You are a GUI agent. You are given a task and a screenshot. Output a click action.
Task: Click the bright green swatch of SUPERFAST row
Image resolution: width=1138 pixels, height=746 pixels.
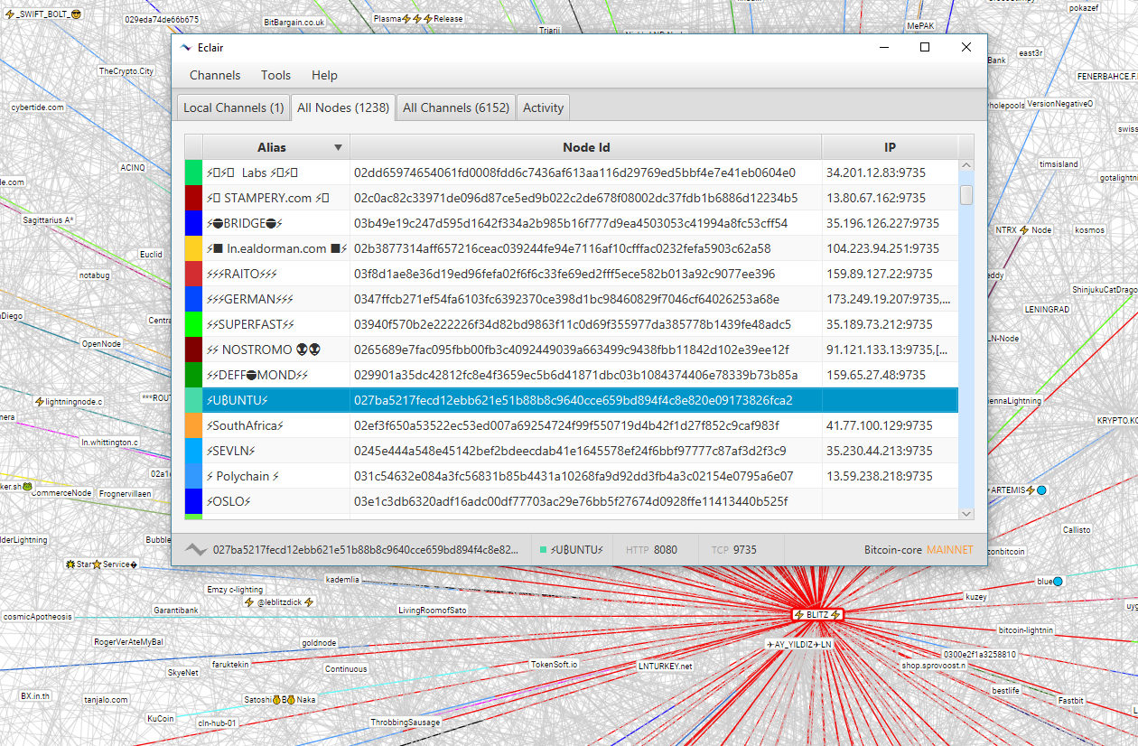193,324
